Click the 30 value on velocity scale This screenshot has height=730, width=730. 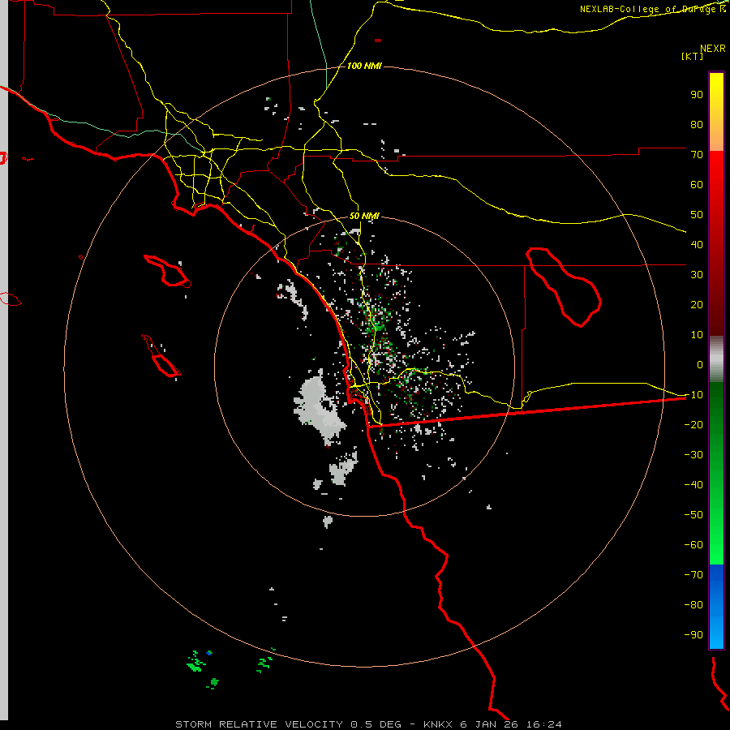coord(697,275)
